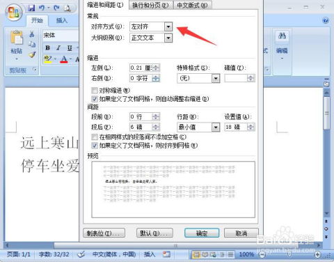Click the 字数: 32/32 word count

[54, 254]
